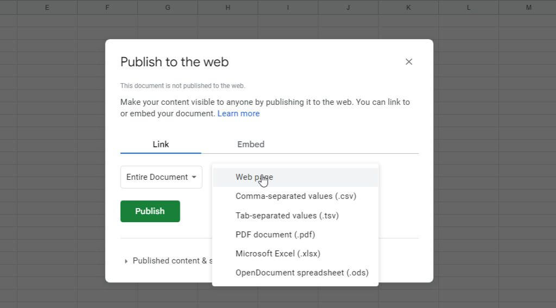The width and height of the screenshot is (556, 308).
Task: Pick Tab-separated values (.tsv) format
Action: coord(287,216)
